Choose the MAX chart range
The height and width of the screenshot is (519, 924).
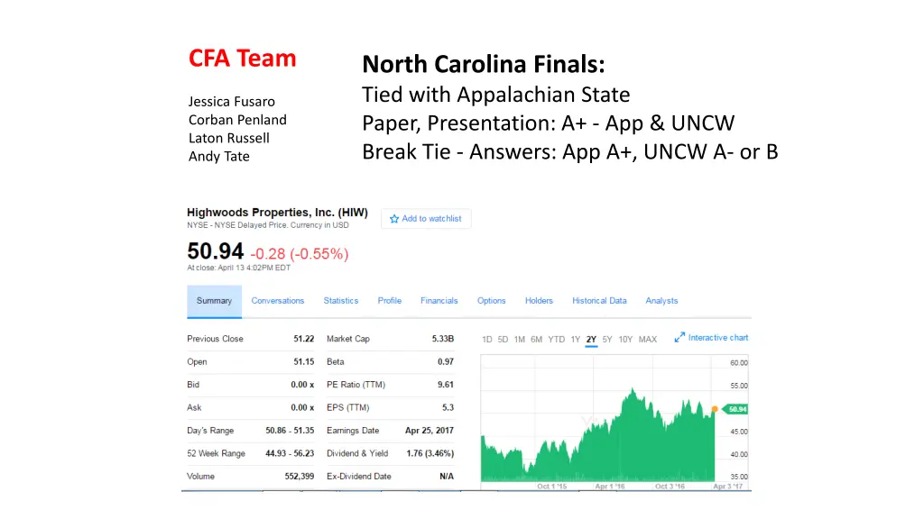(x=648, y=340)
